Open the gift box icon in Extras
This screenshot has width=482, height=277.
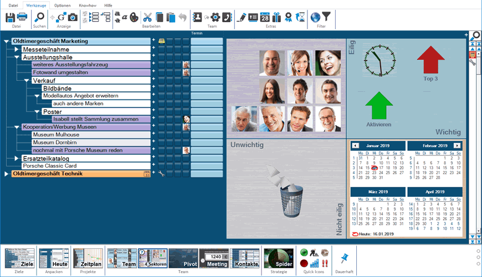pos(277,17)
